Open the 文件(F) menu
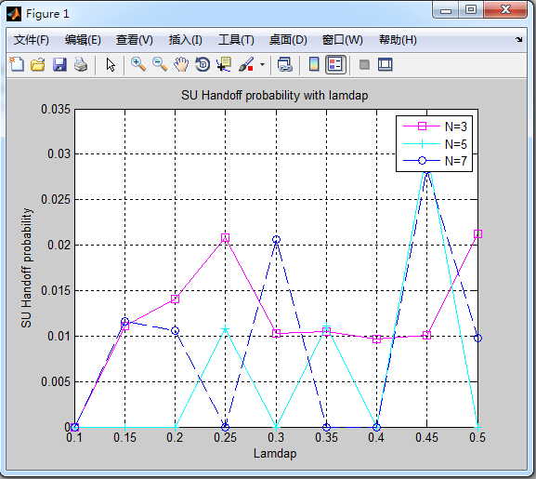The image size is (536, 479). click(x=31, y=40)
